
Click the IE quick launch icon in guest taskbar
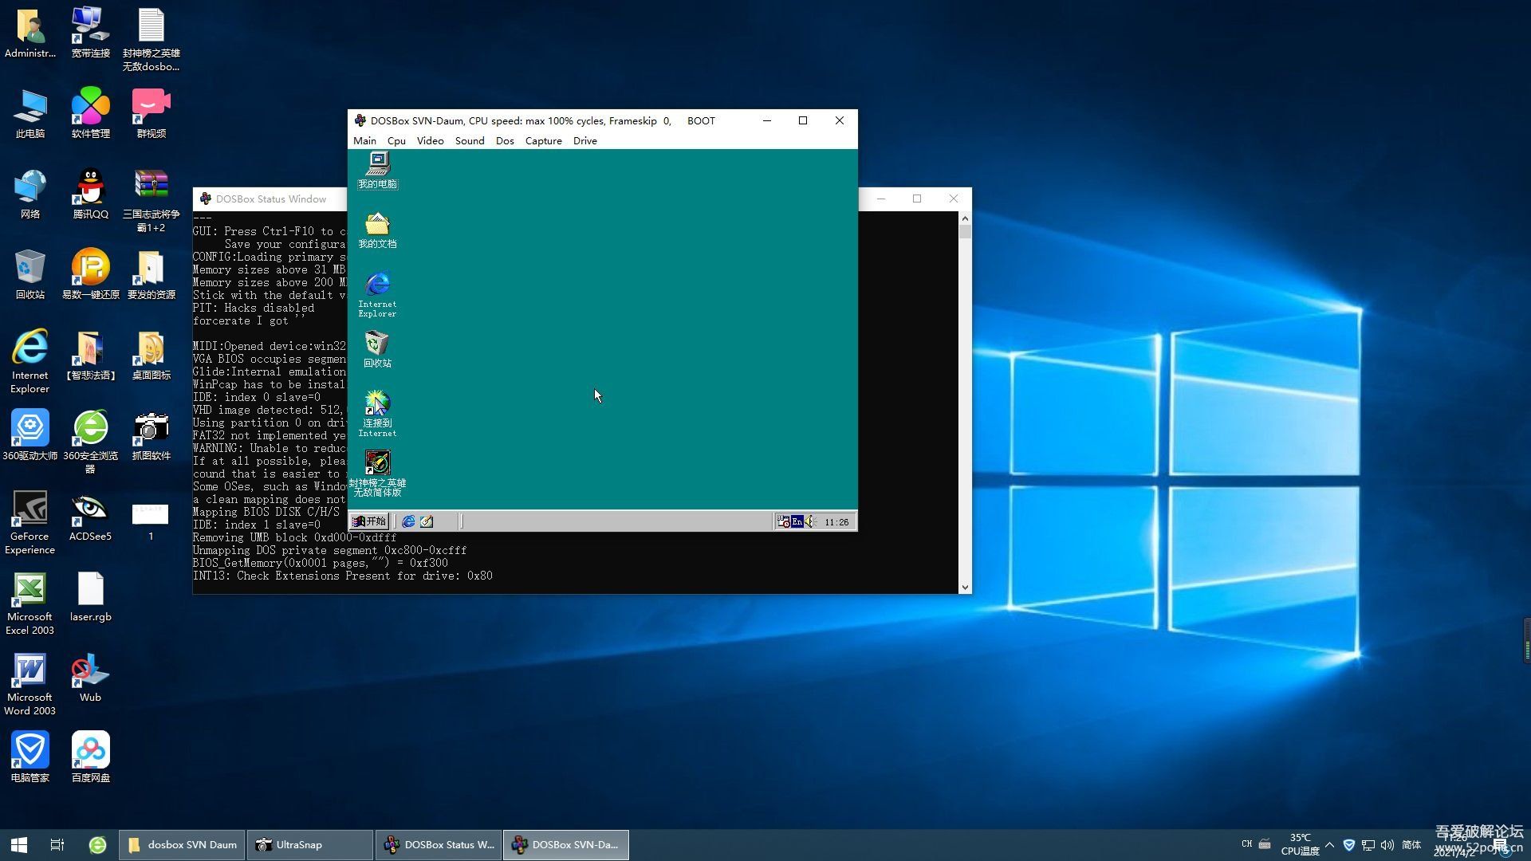coord(408,521)
